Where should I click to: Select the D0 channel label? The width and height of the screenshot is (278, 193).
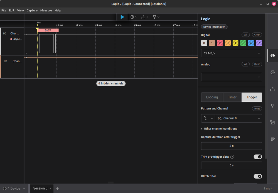point(5,33)
